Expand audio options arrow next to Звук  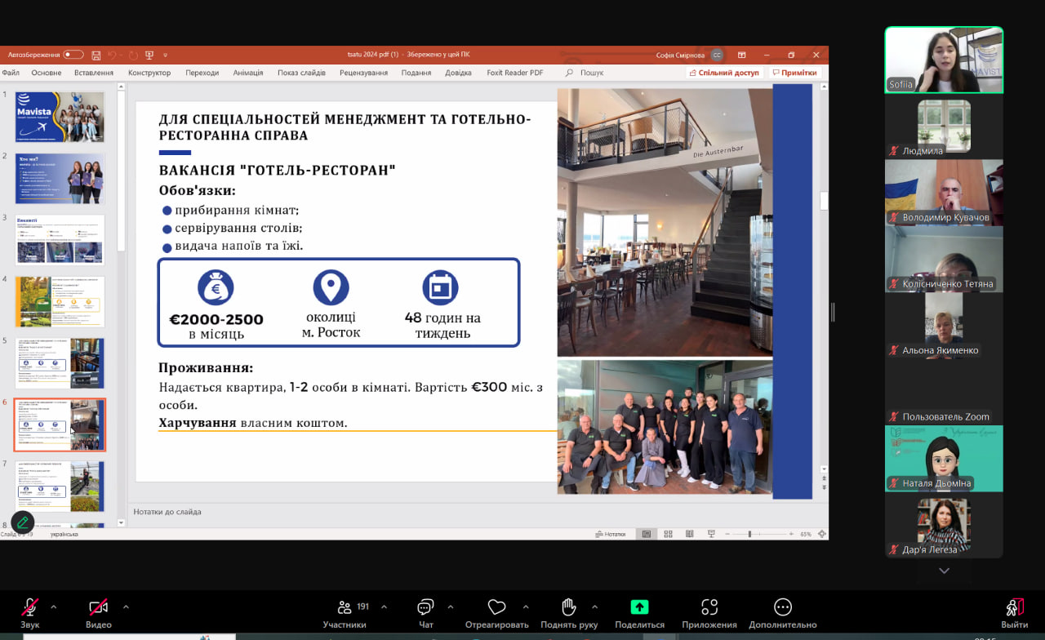54,607
